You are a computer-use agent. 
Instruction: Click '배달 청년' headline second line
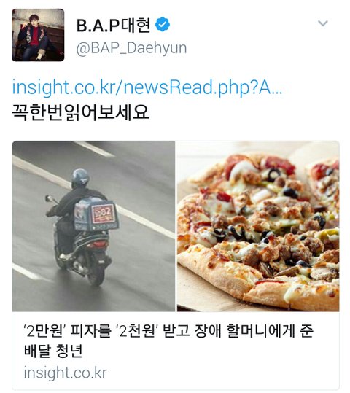[x=53, y=351]
